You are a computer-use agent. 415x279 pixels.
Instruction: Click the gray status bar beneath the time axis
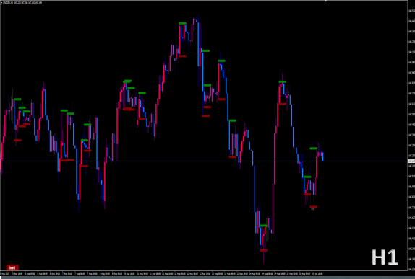tap(208, 278)
